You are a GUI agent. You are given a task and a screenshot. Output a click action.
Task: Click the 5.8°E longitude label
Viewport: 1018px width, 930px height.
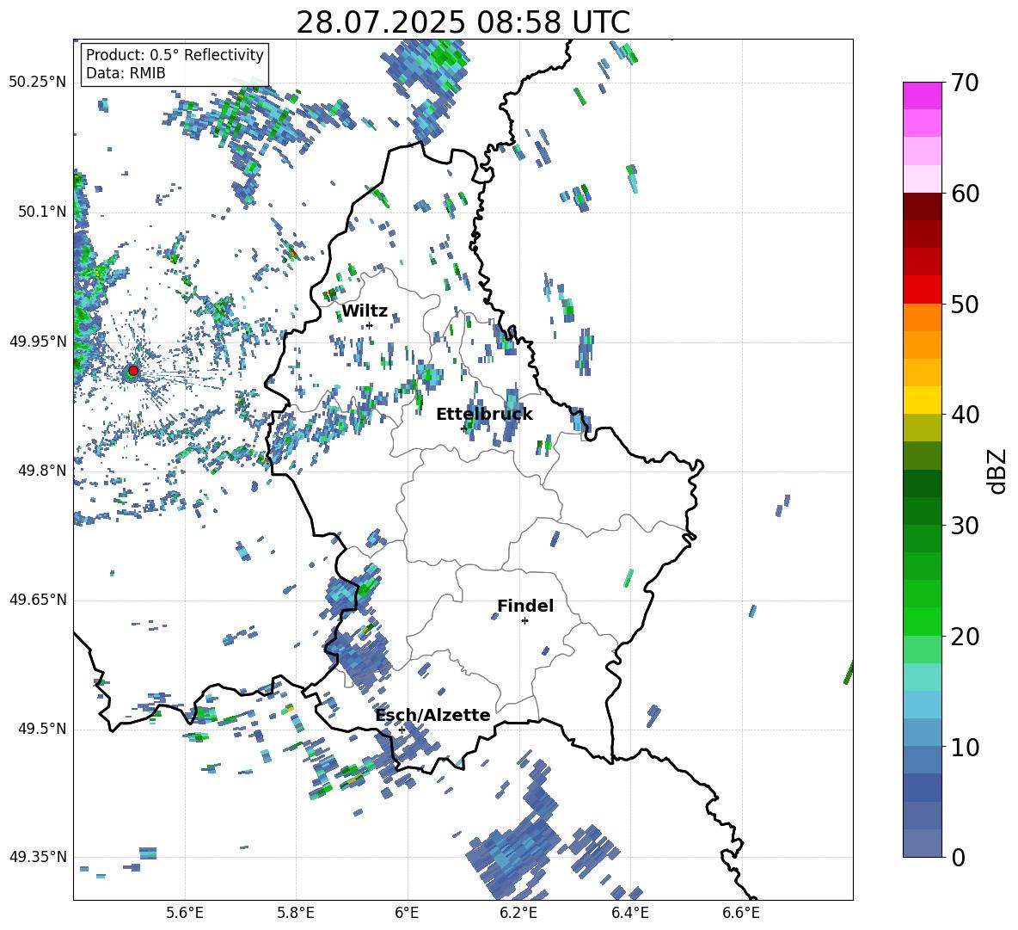[x=296, y=913]
